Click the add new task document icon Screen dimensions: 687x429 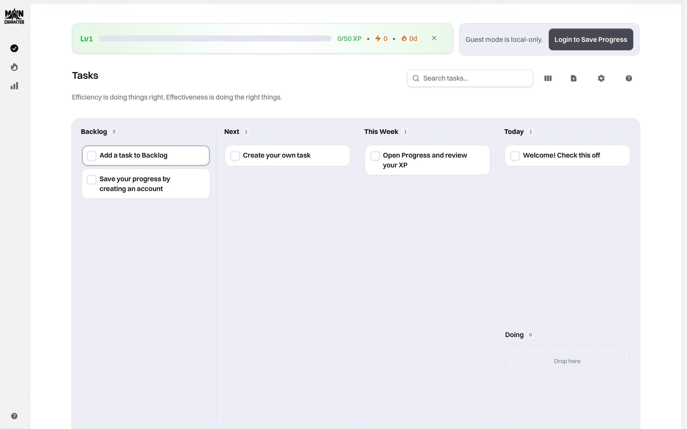click(x=573, y=78)
